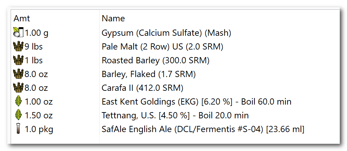Click the Pale Malt grain icon
The height and width of the screenshot is (151, 347).
coord(18,46)
